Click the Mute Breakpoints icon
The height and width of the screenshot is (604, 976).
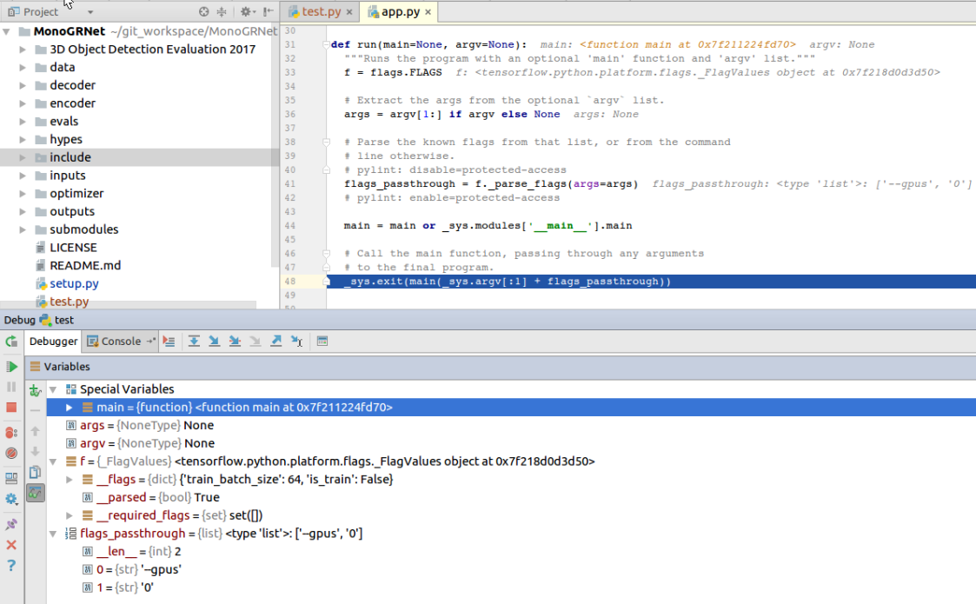click(11, 454)
